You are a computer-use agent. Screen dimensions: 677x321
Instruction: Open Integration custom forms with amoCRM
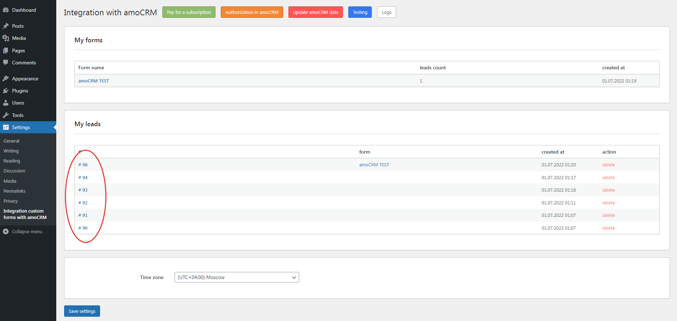tap(25, 214)
